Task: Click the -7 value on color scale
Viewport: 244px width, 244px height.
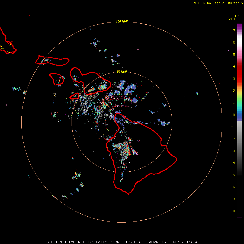Action: click(233, 199)
